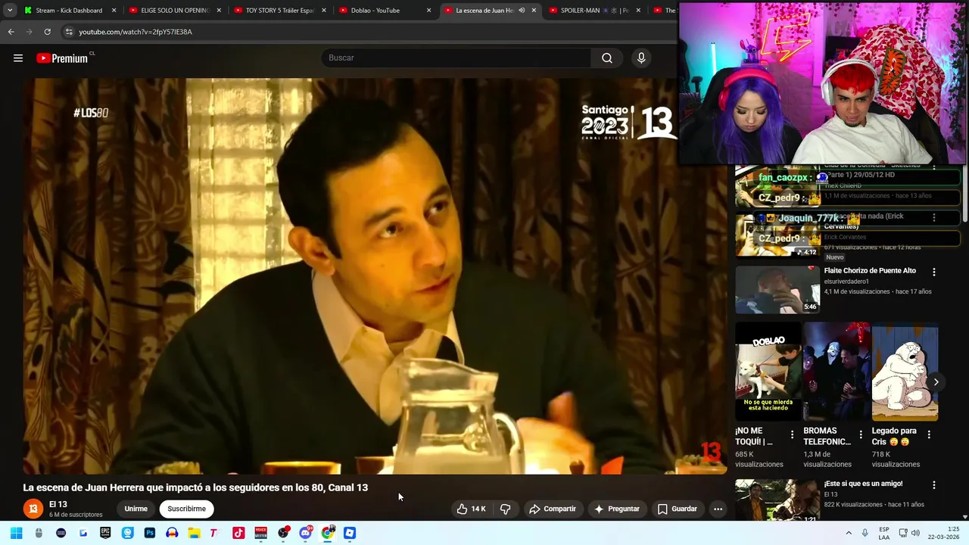969x545 pixels.
Task: Go back with browser back arrow
Action: coord(11,32)
